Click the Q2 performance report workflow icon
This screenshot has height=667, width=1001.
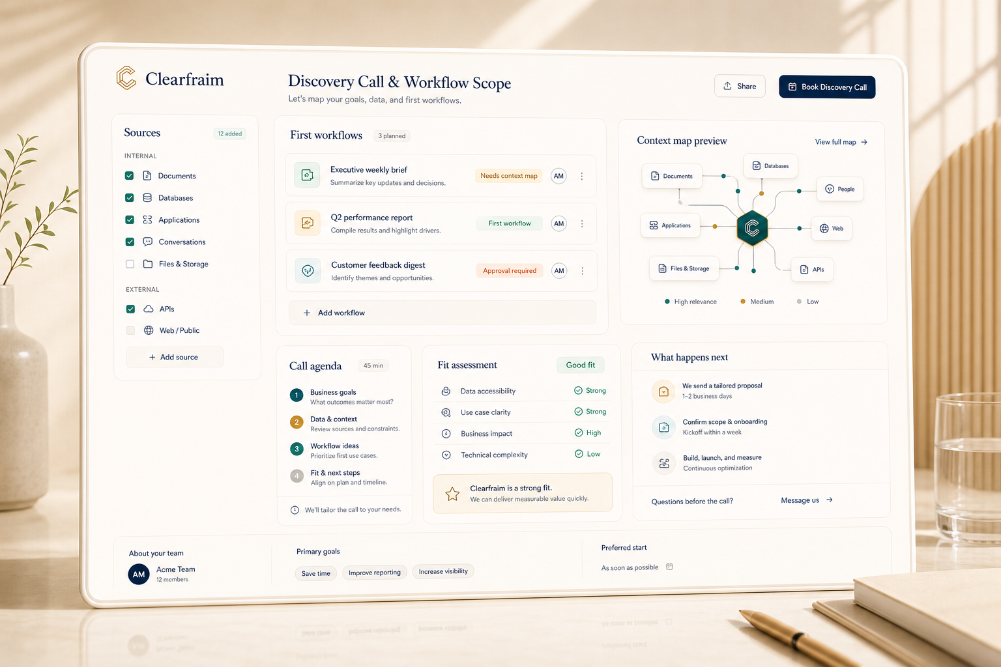pos(308,223)
